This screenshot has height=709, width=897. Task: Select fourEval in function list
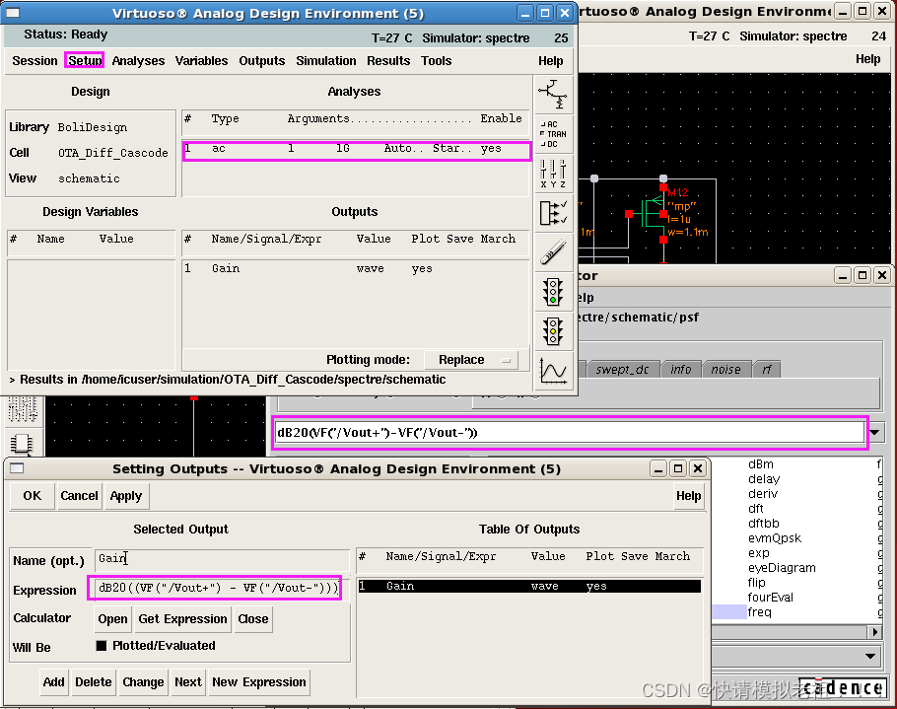point(770,598)
